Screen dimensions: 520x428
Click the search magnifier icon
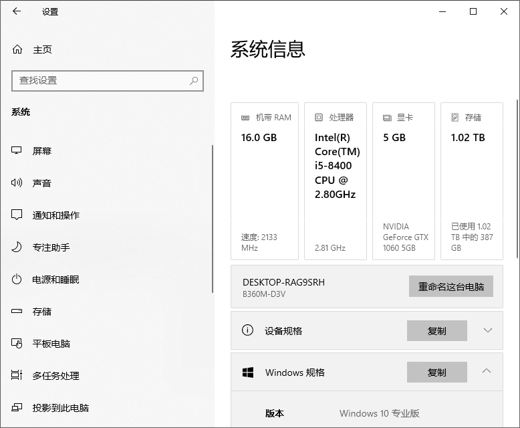[194, 81]
